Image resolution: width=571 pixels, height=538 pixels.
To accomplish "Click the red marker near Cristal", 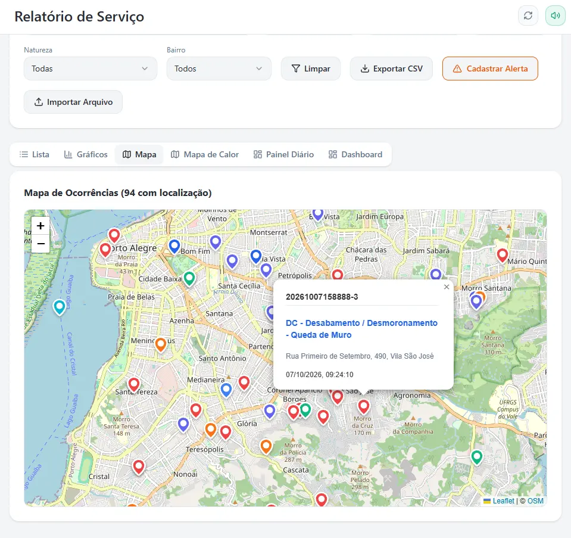I will tap(138, 467).
